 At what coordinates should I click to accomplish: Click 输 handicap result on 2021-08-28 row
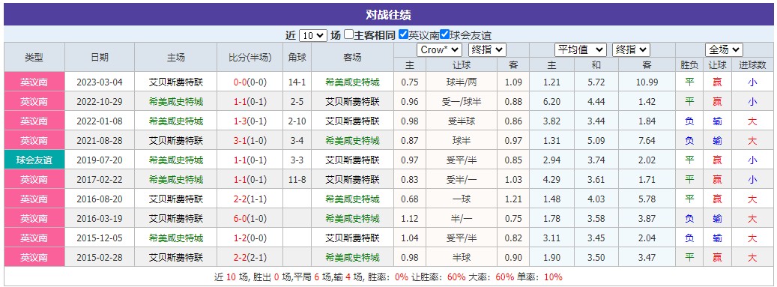[717, 141]
